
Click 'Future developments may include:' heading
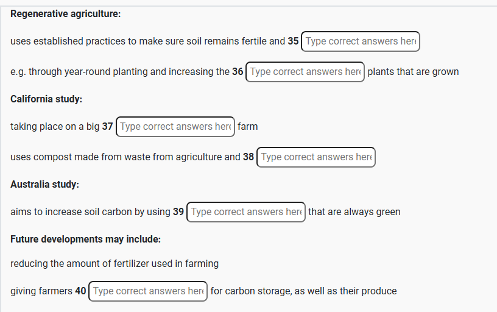pyautogui.click(x=86, y=239)
